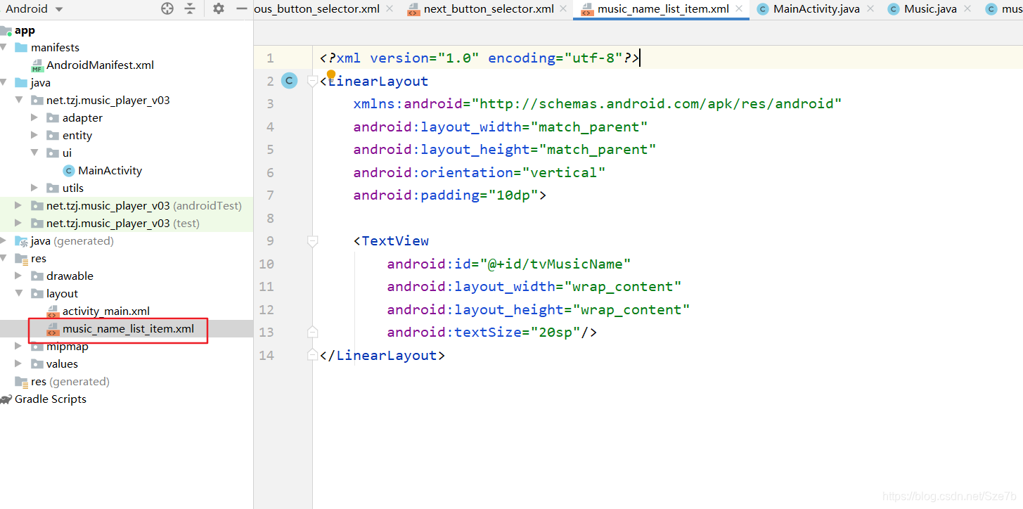Viewport: 1023px width, 509px height.
Task: Click fold end marker on line 14
Action: click(312, 355)
